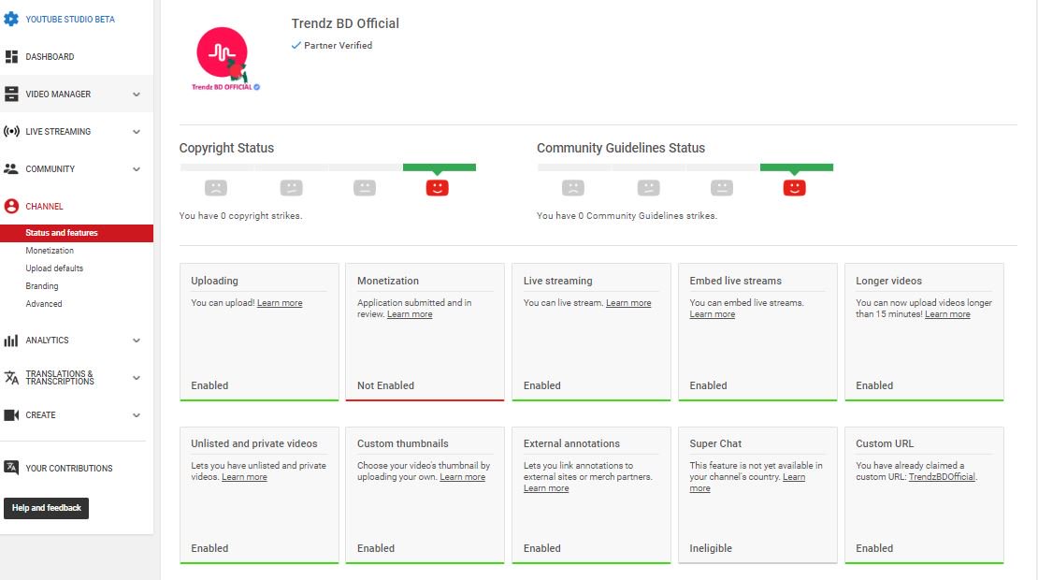Click the Ineligible status in Super Chat
Screen dimensions: 1038x580
(x=711, y=548)
